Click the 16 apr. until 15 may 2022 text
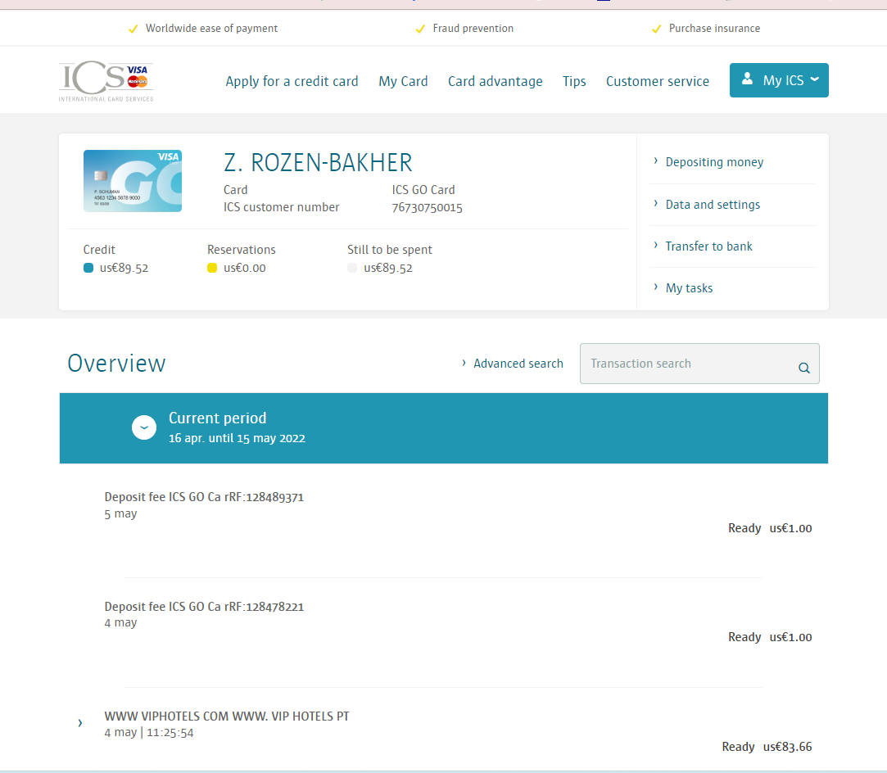 (237, 438)
